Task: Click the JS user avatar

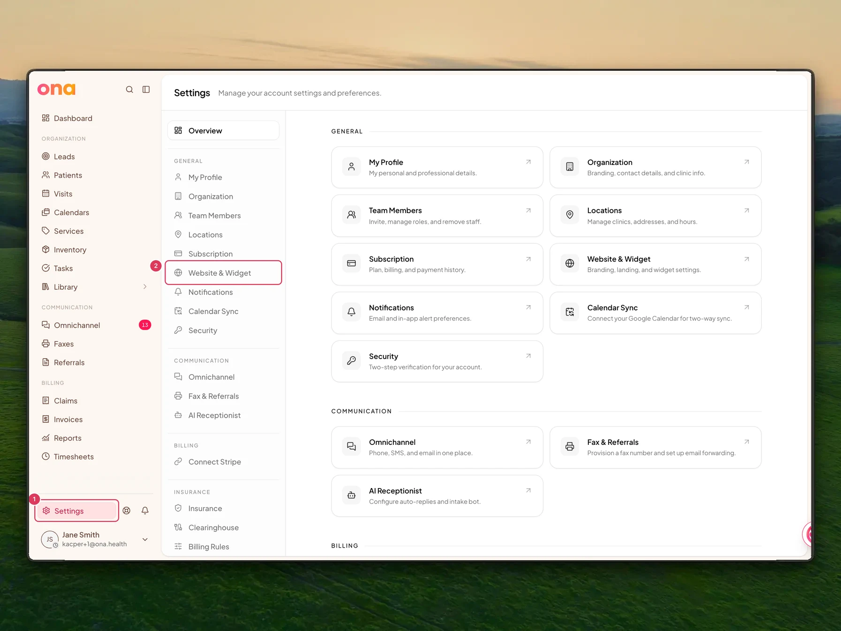Action: (50, 540)
